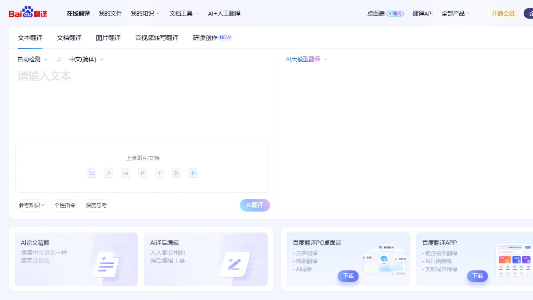Click the 实时同声传译 feature text
This screenshot has width=533, height=300.
[x=442, y=269]
